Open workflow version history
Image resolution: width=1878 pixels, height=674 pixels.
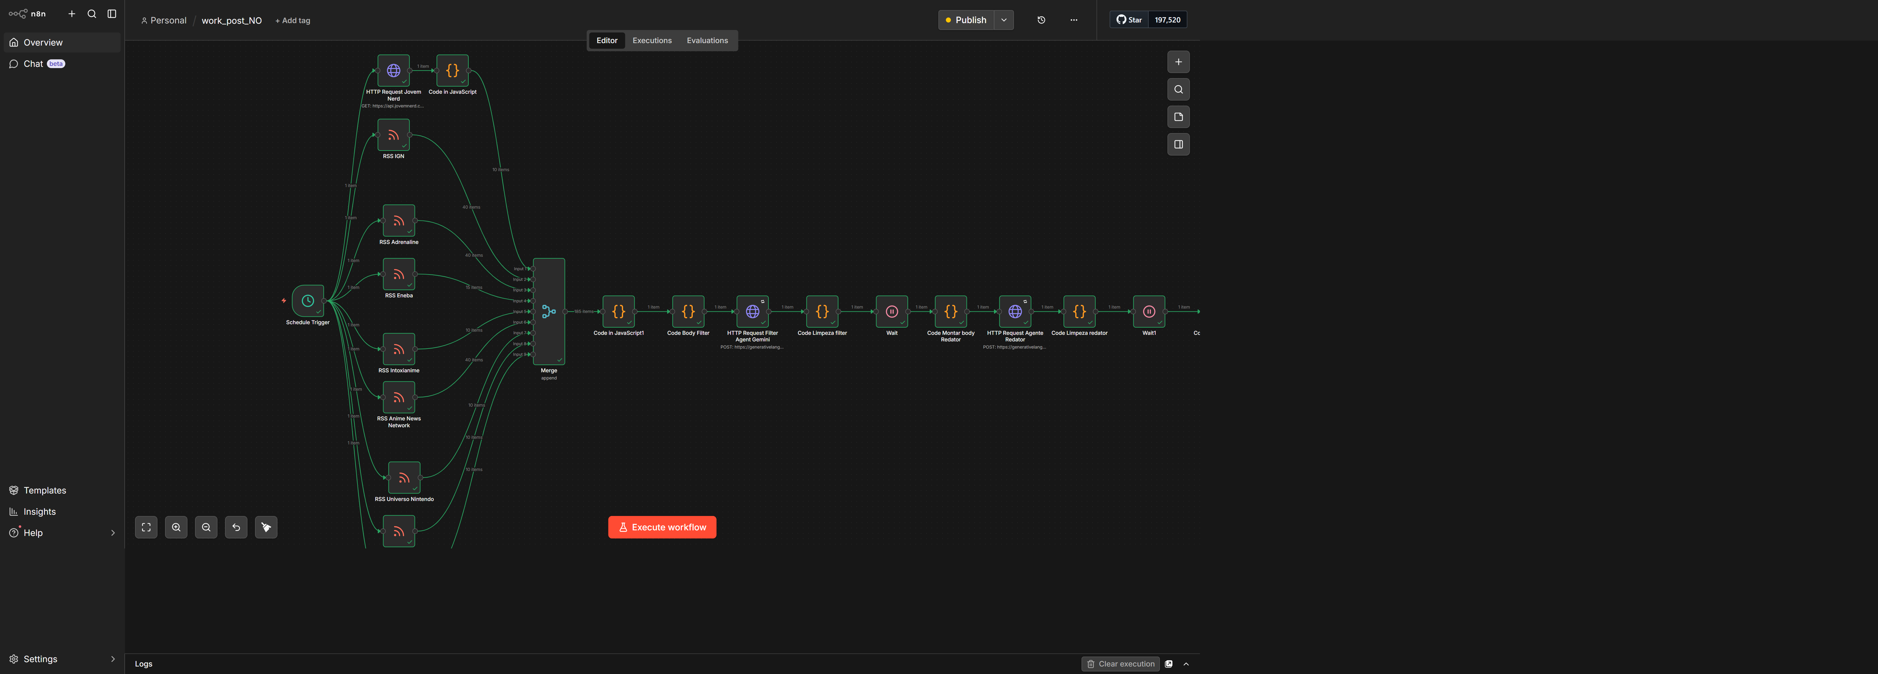pos(1041,20)
